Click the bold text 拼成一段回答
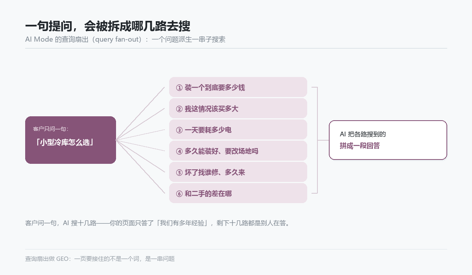 [360, 146]
